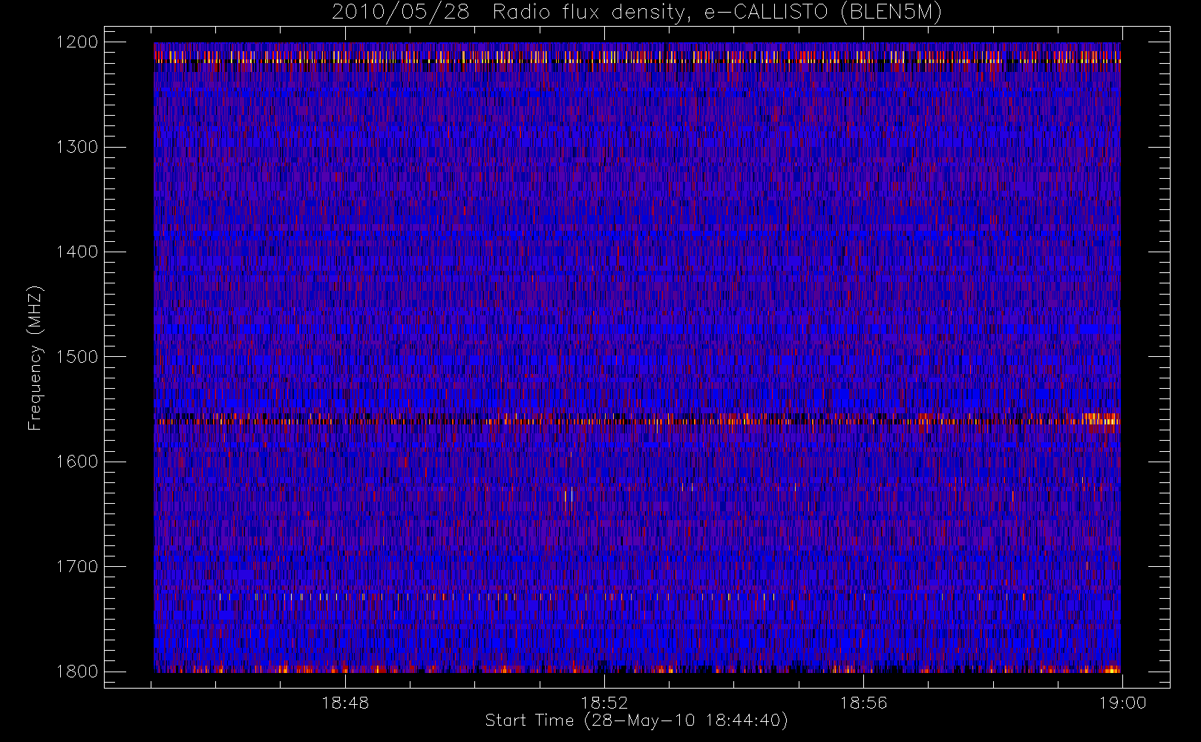Viewport: 1201px width, 742px height.
Task: Select the 1700 frequency tick label
Action: 77,566
